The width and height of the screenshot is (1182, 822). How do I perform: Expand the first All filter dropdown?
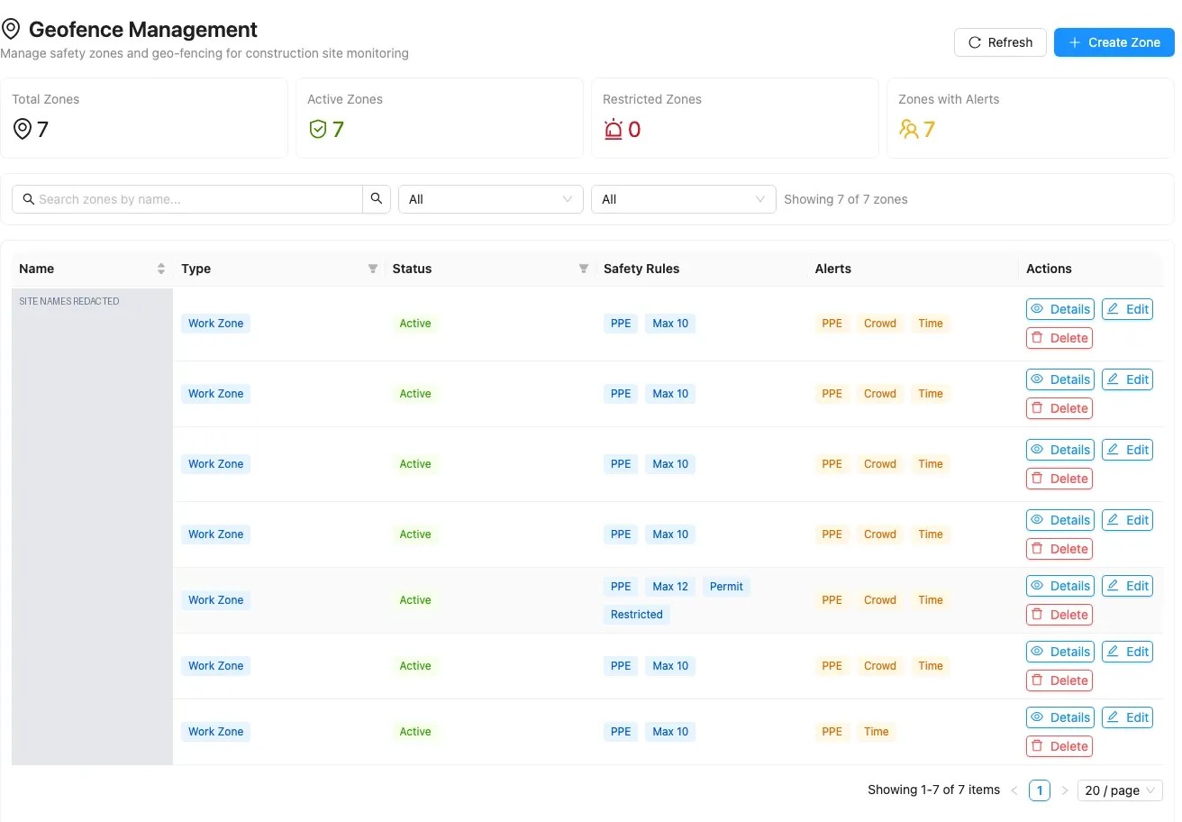pos(491,199)
